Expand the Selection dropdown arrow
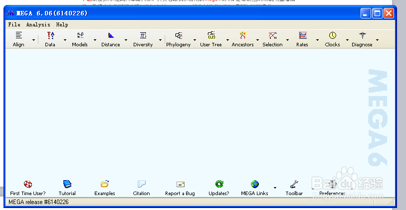 pyautogui.click(x=287, y=40)
